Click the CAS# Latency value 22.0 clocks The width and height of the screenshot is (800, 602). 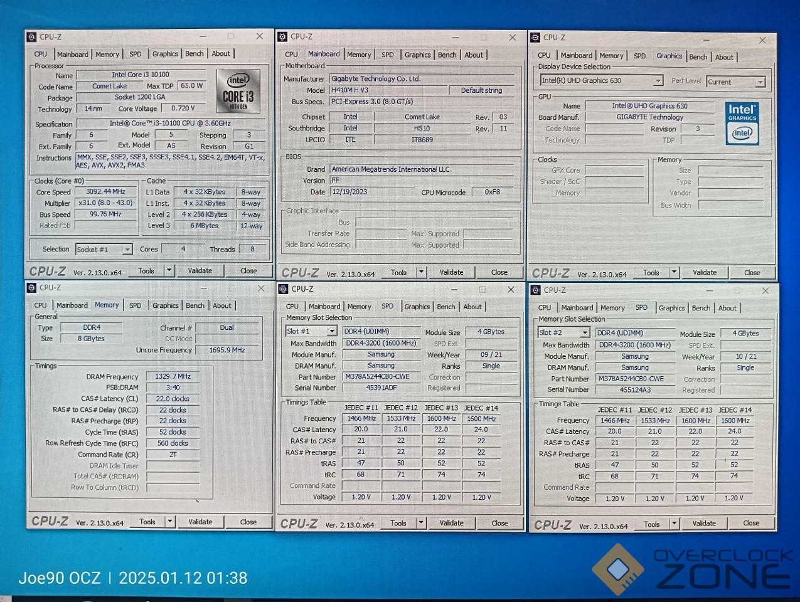(173, 399)
